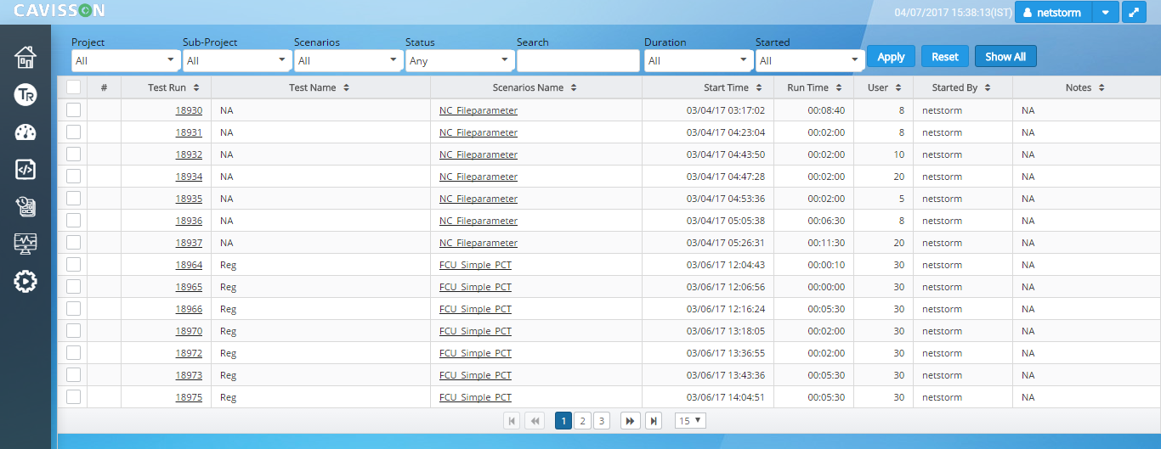Open test run 18937 link

pos(189,243)
